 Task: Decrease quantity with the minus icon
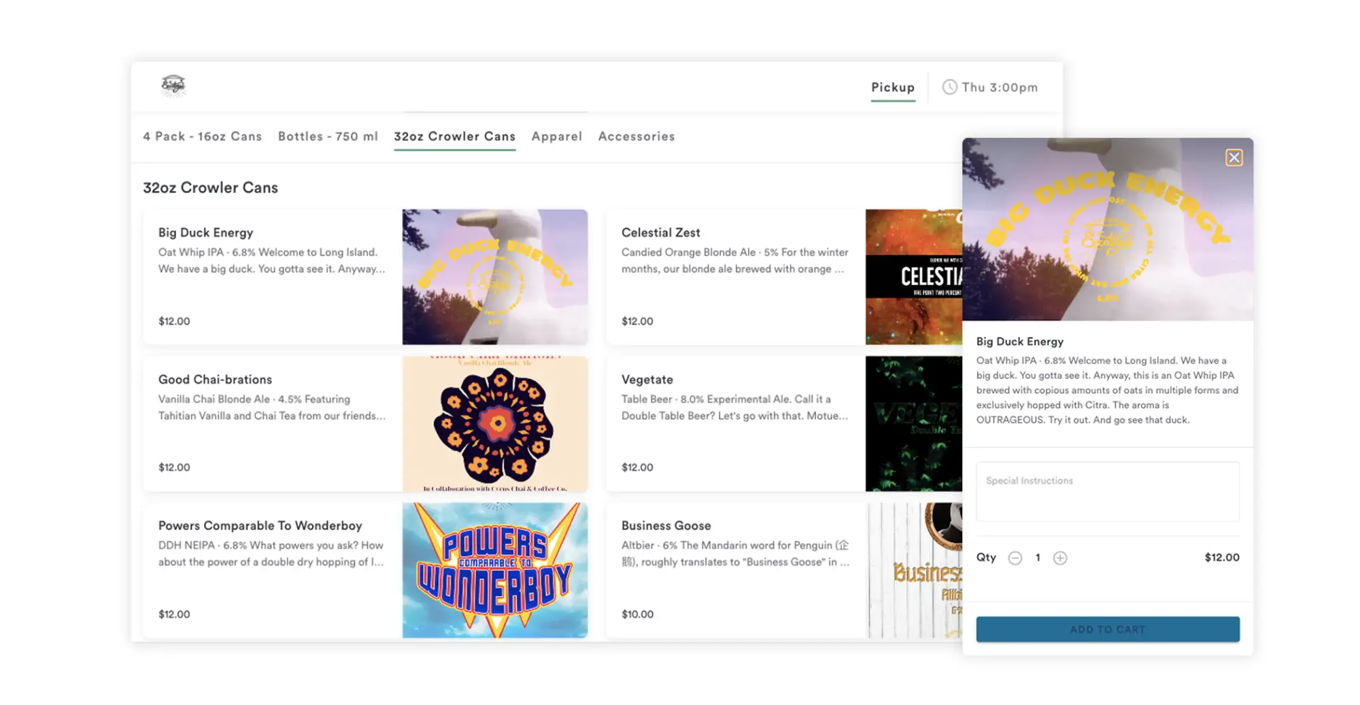(x=1015, y=558)
